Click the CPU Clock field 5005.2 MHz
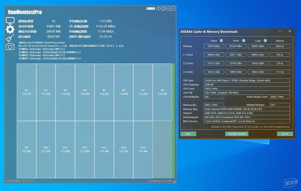Viewport: 301px width, 191px height. (x=247, y=88)
